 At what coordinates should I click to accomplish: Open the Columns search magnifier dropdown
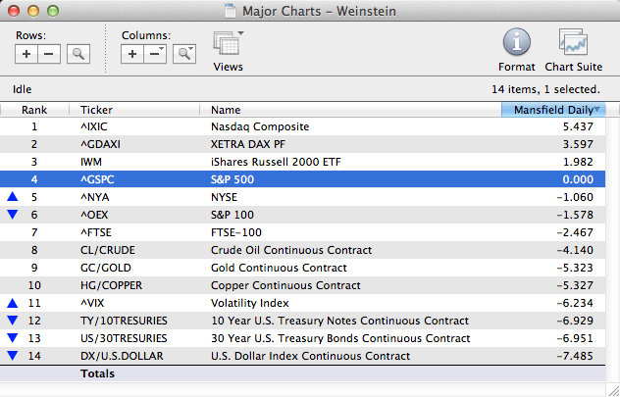tap(183, 53)
